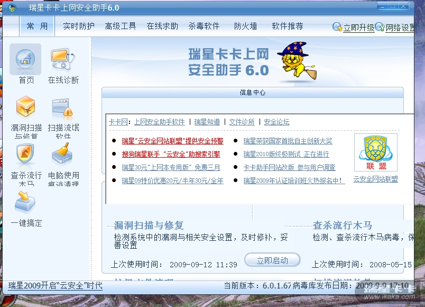Click the 网络设置 globe settings icon

(x=380, y=26)
